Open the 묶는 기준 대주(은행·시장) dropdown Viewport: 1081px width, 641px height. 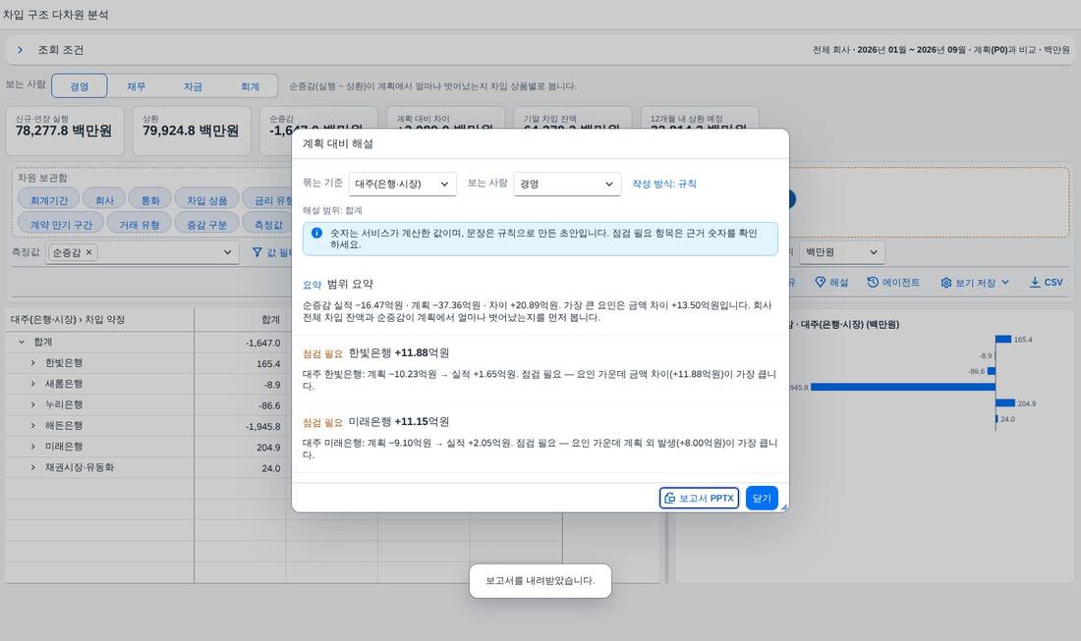(x=402, y=184)
